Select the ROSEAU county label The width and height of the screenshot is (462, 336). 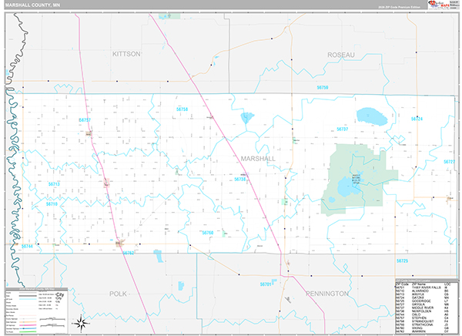[341, 55]
